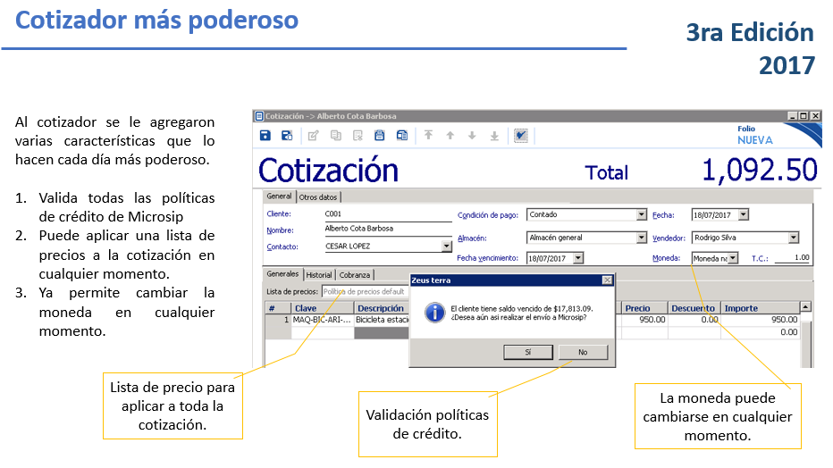833x468 pixels.
Task: Open the Moneda dropdown
Action: (733, 258)
